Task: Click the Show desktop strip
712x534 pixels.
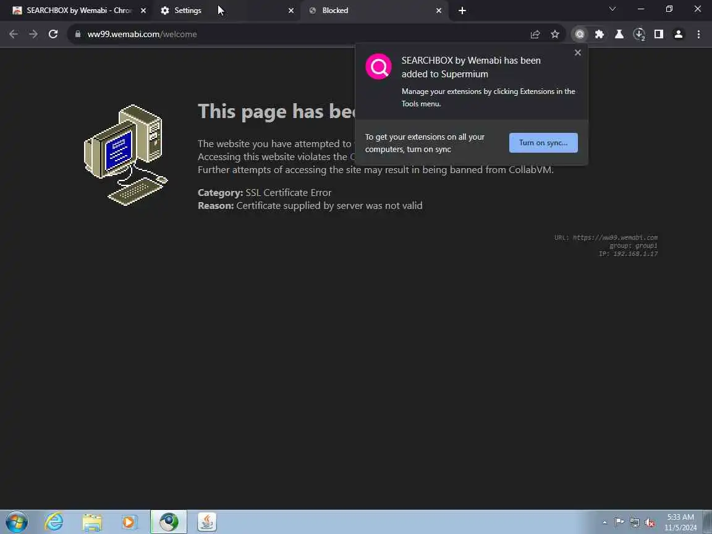Action: coord(708,522)
